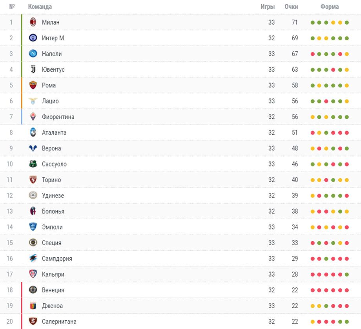Click the Juventus logo icon
Image resolution: width=361 pixels, height=329 pixels.
coord(33,69)
